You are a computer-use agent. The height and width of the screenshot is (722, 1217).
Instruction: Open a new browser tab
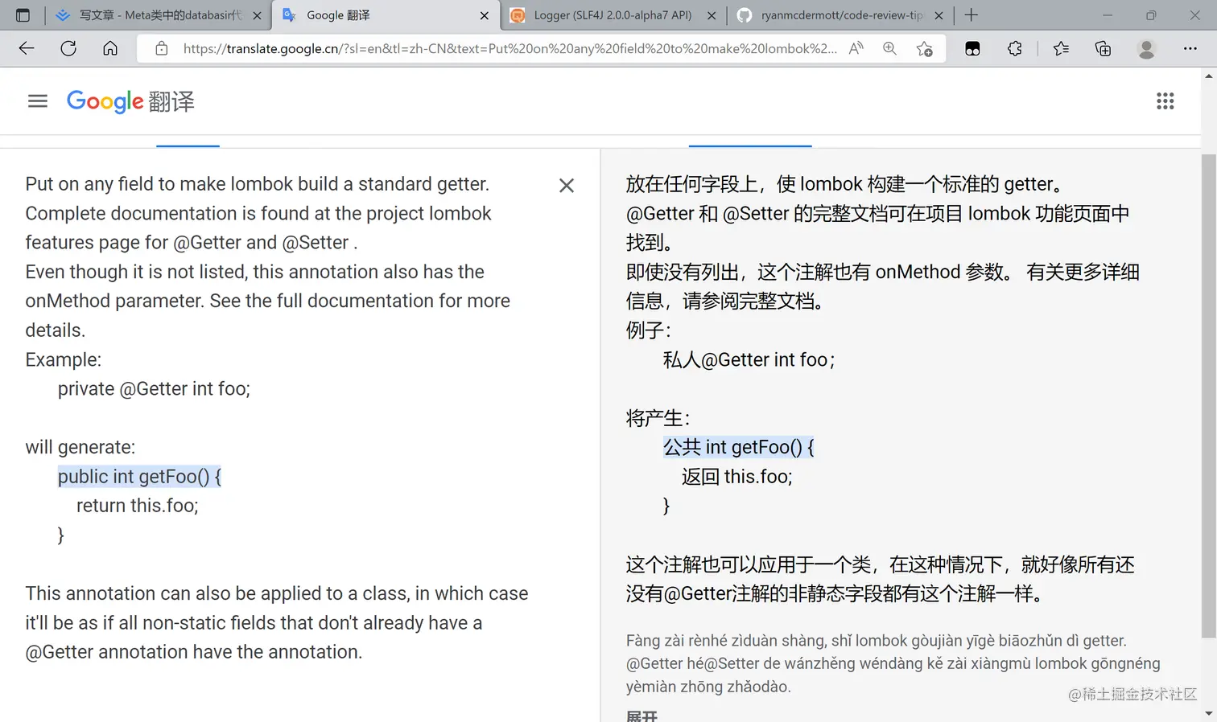[x=972, y=15]
